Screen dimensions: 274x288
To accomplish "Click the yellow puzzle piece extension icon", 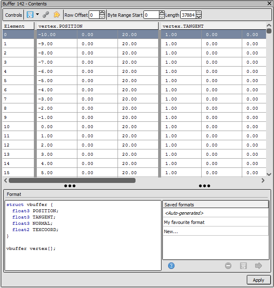I will pyautogui.click(x=56, y=15).
